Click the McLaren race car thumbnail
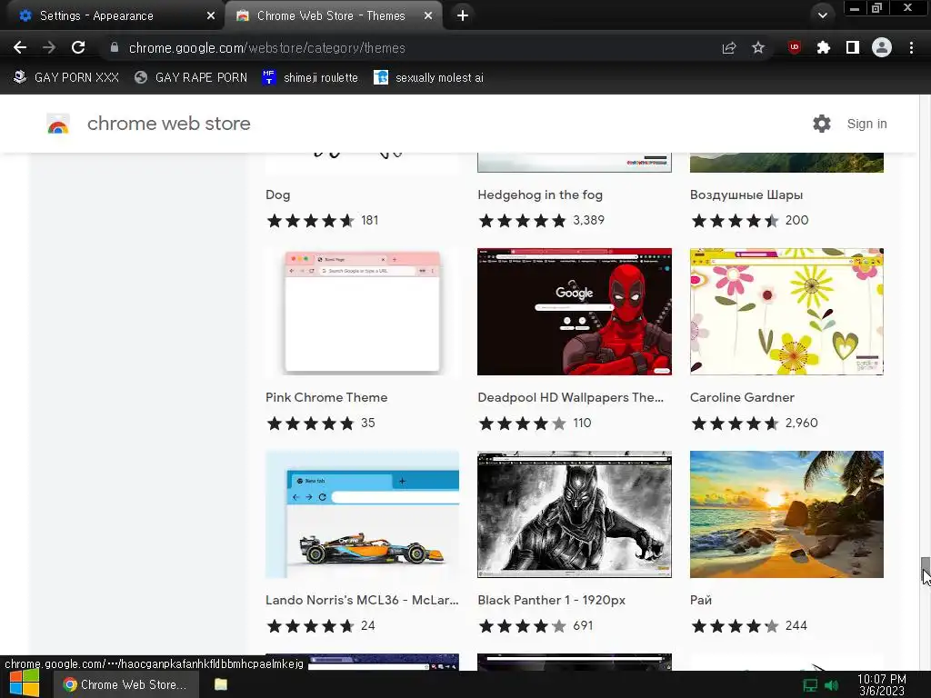 (362, 514)
